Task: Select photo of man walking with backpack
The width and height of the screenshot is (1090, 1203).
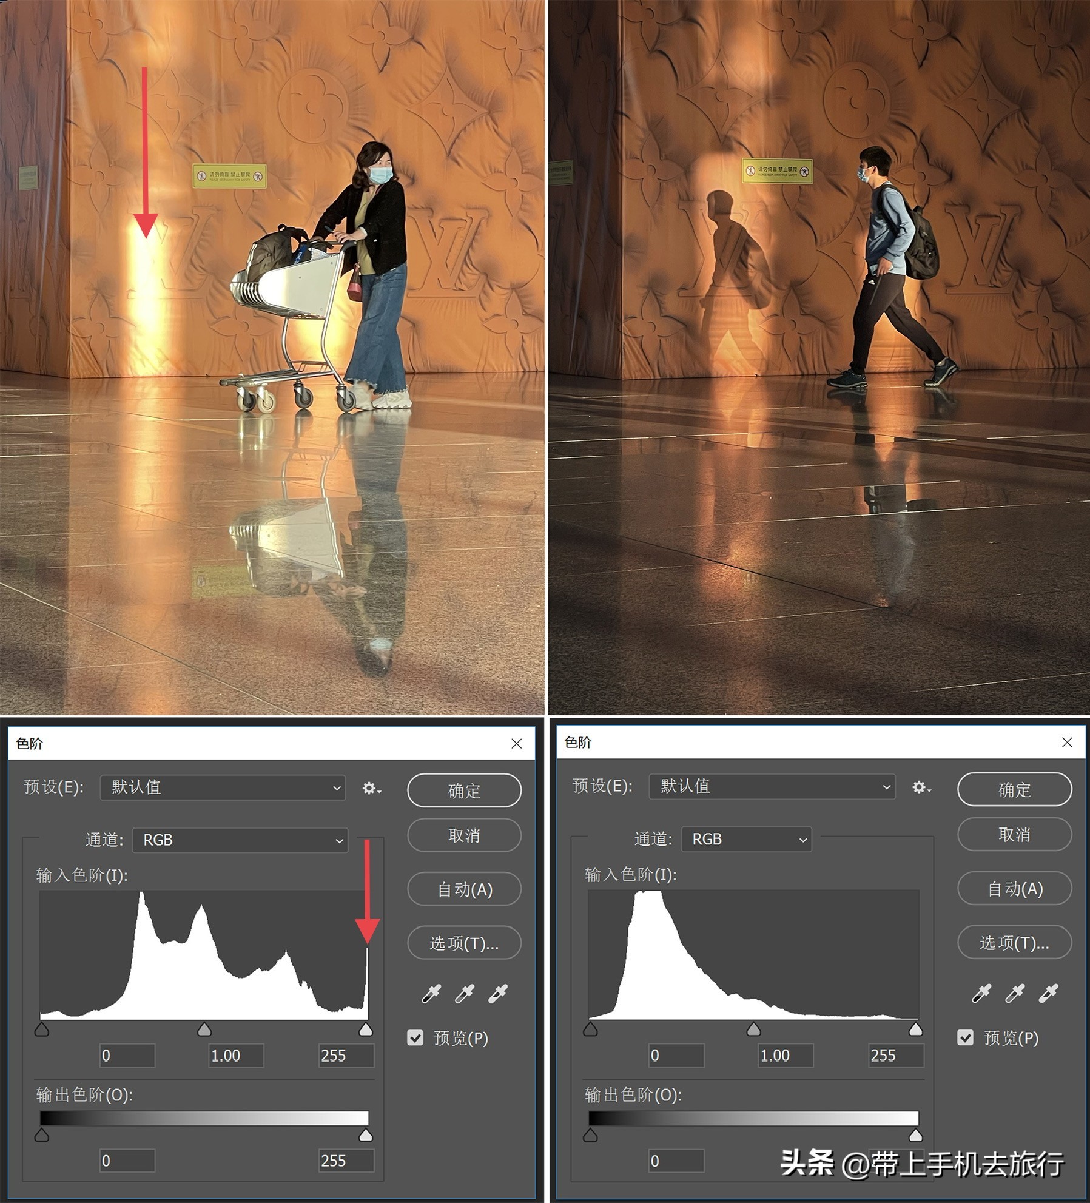Action: (x=819, y=357)
